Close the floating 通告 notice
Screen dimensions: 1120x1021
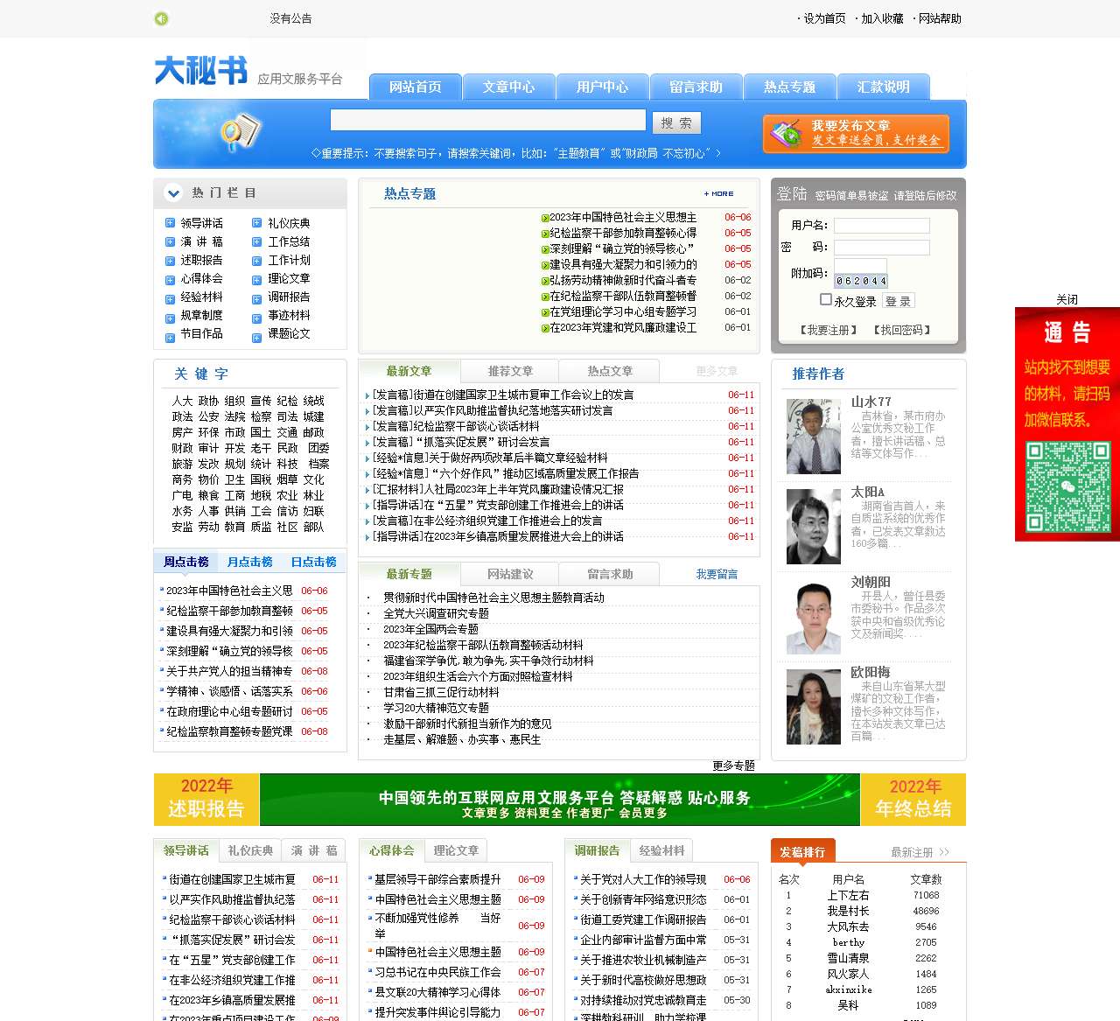coord(1067,299)
